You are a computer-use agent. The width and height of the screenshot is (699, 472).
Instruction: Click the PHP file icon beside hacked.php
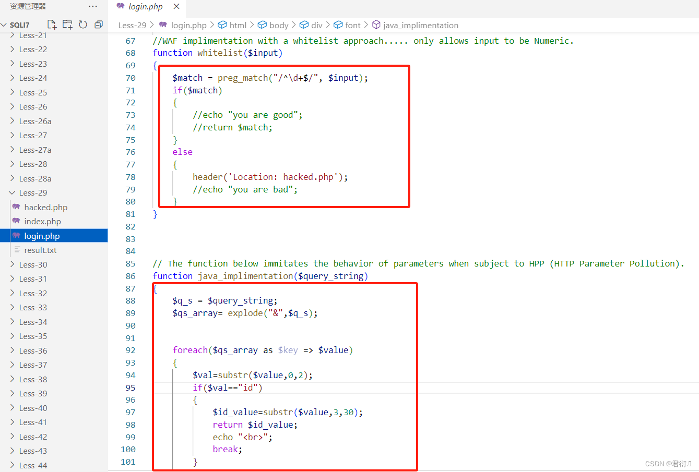point(16,207)
